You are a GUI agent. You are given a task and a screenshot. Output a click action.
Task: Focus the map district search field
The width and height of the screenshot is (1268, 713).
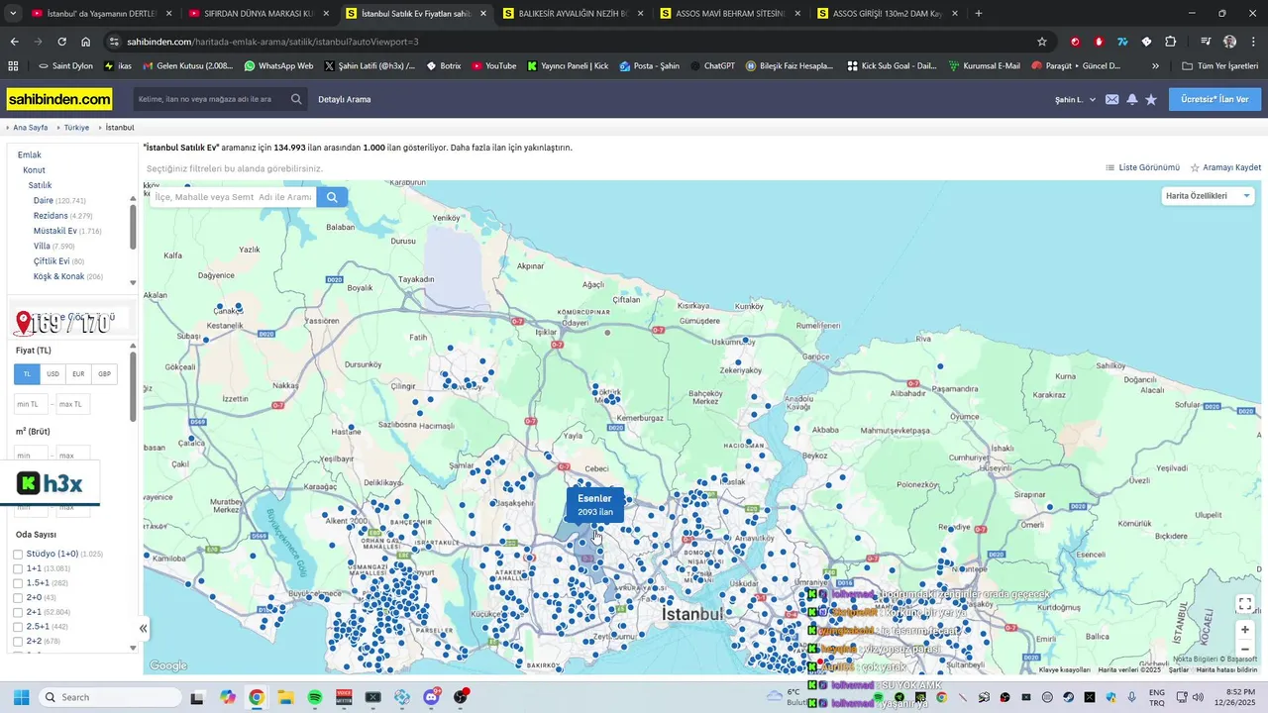click(x=233, y=197)
